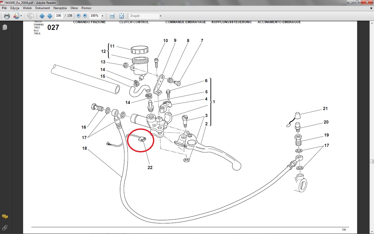This screenshot has height=234, width=374.
Task: Click the fit width scrolling icon
Action: click(112, 16)
